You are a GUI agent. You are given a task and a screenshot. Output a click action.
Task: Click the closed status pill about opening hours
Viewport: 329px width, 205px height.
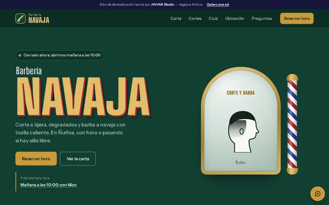point(60,55)
